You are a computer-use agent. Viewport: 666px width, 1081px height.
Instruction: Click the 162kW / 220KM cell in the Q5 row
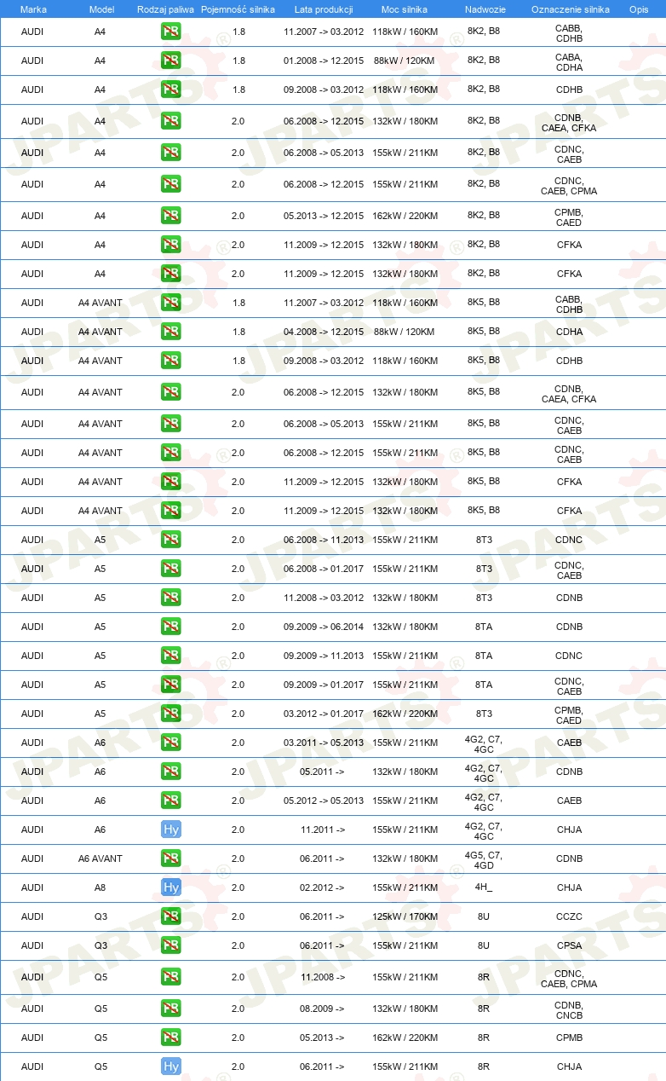pos(405,1038)
